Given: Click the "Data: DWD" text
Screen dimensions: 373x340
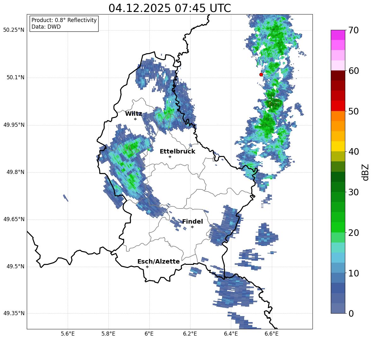Looking at the screenshot, I should (x=46, y=27).
